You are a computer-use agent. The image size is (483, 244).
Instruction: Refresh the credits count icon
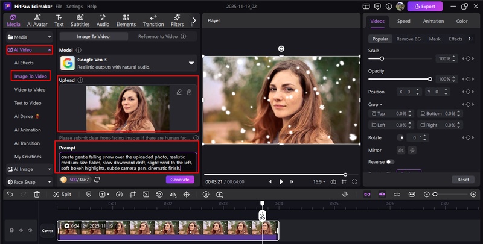pos(97,180)
